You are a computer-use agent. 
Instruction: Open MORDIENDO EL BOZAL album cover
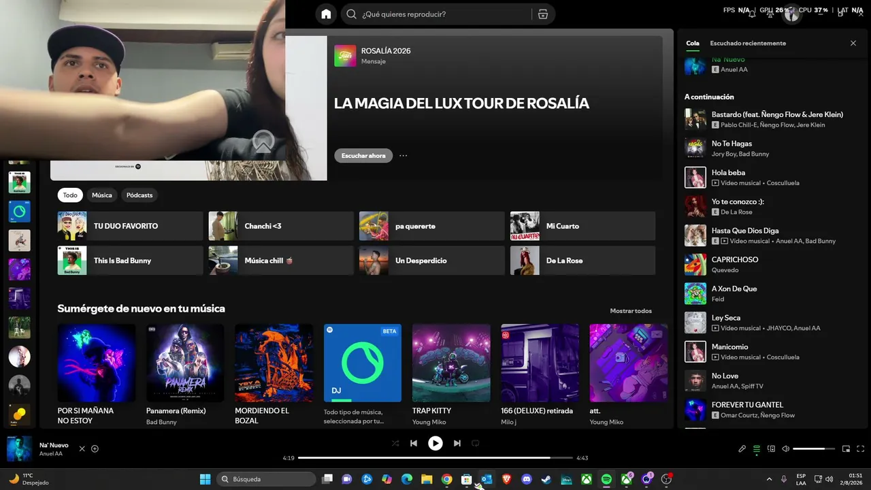274,363
